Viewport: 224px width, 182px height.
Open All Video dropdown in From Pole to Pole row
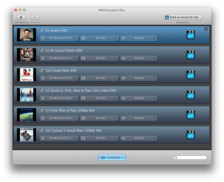point(99,118)
